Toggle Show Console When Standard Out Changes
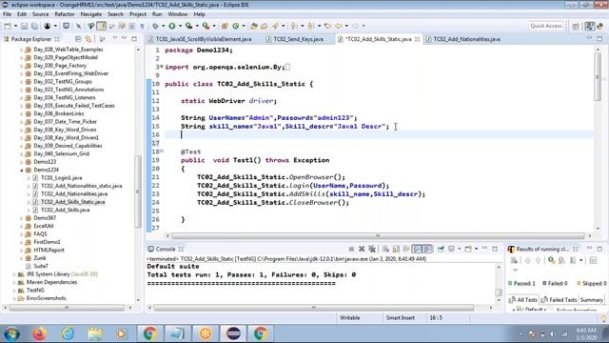 click(417, 249)
